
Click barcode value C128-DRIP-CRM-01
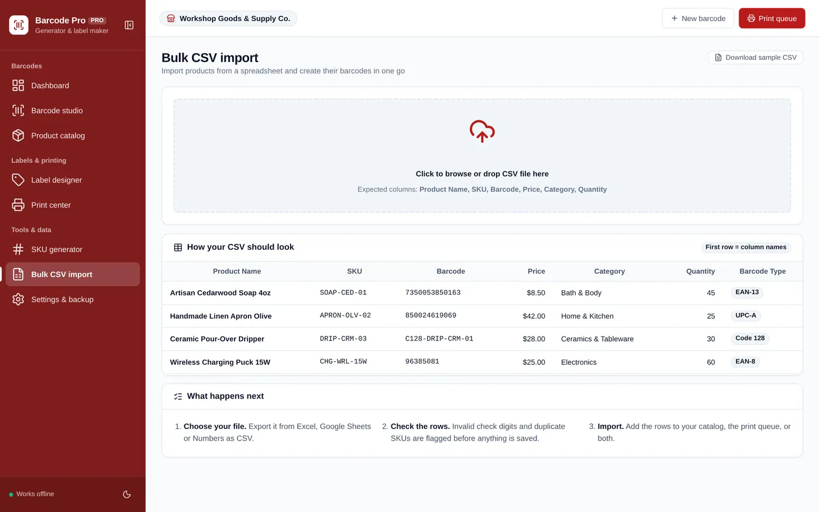click(x=439, y=339)
